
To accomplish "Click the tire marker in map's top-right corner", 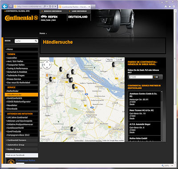I will pos(113,64).
